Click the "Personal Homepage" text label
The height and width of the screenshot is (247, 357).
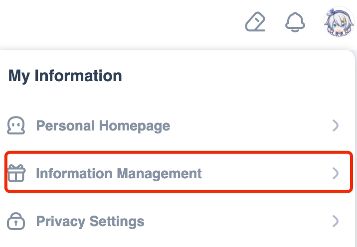coord(103,126)
